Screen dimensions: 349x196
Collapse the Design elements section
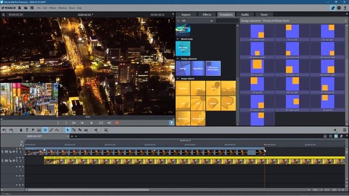(178, 59)
